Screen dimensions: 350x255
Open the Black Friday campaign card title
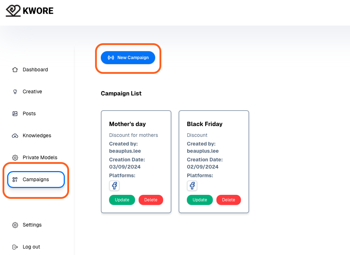point(205,124)
